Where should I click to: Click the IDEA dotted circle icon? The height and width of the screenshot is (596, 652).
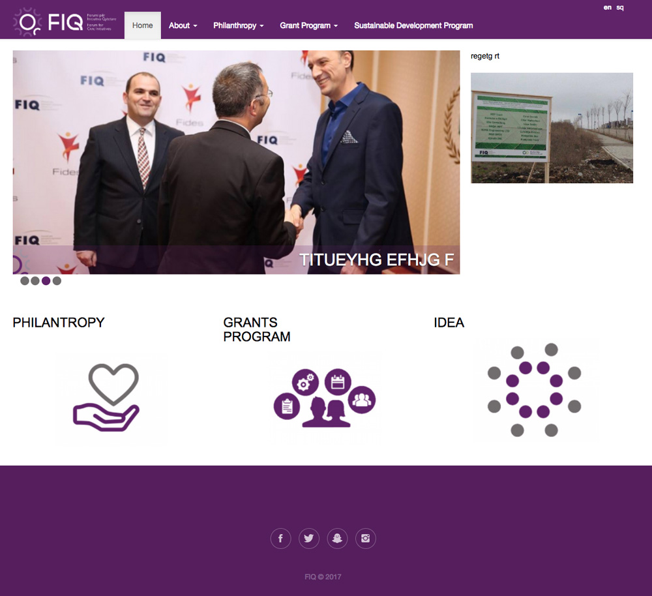pyautogui.click(x=534, y=390)
